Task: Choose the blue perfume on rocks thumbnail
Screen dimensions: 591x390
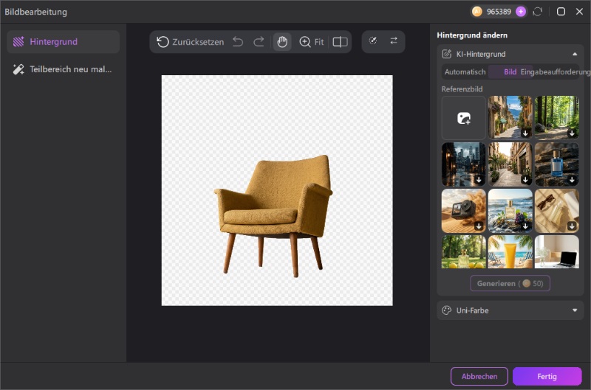Action: (557, 164)
